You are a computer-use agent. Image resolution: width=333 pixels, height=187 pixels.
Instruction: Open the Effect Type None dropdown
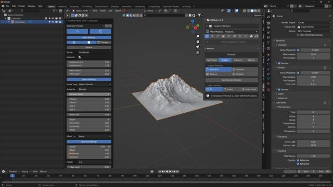[x=95, y=136]
